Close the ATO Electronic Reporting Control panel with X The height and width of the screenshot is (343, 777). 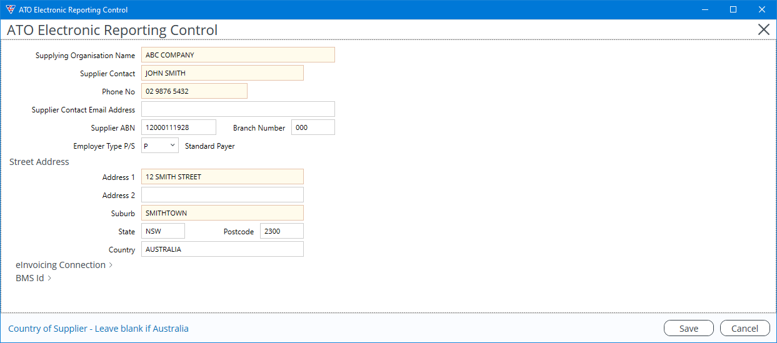(763, 29)
